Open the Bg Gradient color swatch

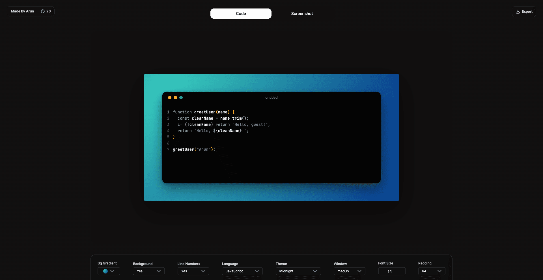tap(105, 271)
